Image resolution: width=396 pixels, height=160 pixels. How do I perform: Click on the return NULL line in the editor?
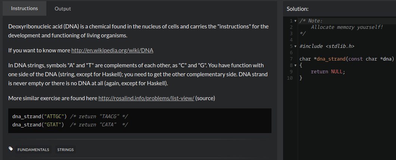pos(328,72)
